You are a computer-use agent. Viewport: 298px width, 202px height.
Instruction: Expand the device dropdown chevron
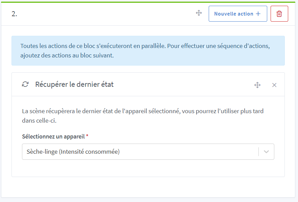[x=267, y=152]
